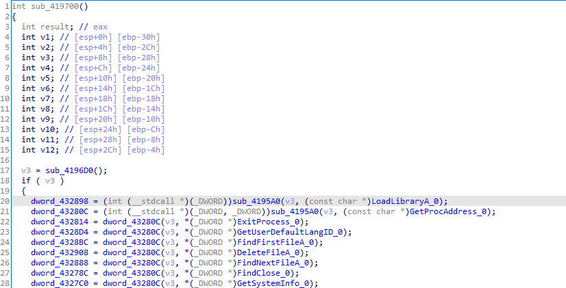Click variable v2 declaration on line 5
Image resolution: width=566 pixels, height=288 pixels.
point(45,47)
